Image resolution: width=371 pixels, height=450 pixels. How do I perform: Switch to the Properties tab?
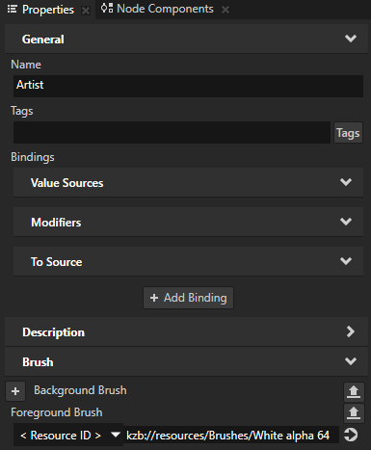48,10
